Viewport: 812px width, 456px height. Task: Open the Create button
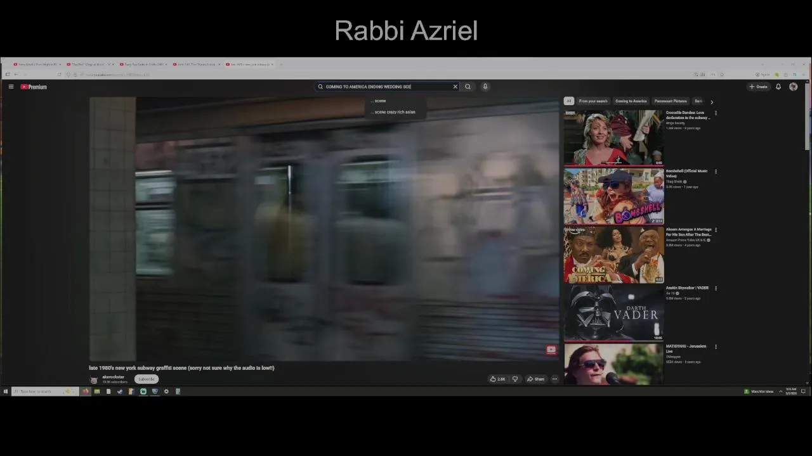click(759, 87)
